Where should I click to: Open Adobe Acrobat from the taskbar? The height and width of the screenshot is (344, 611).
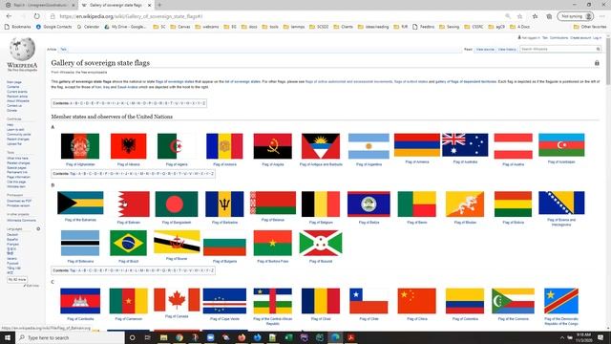coord(350,337)
